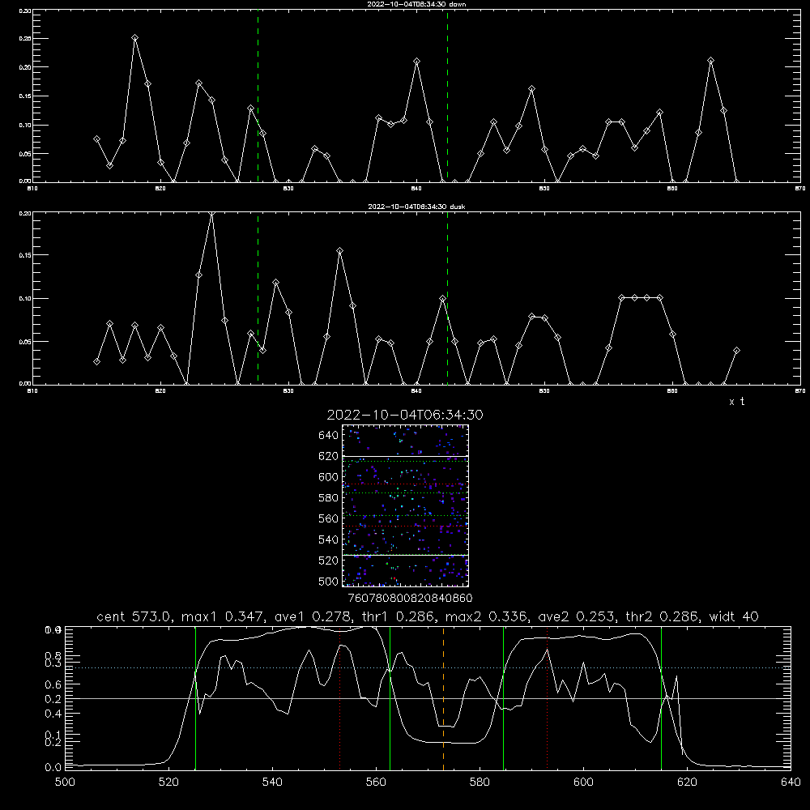Click 'widt 40' at the header end

pyautogui.click(x=734, y=616)
